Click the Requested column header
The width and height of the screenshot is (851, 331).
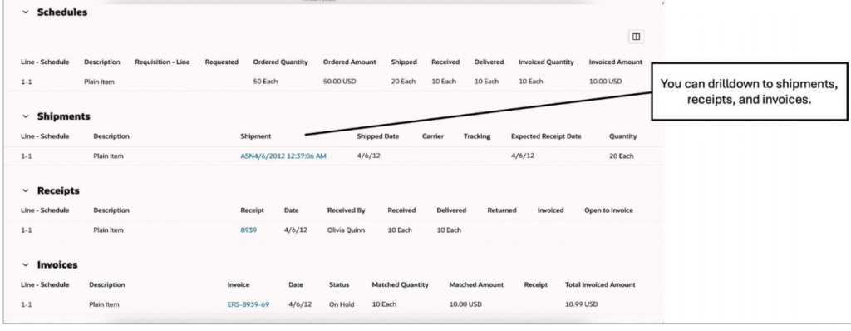[221, 62]
